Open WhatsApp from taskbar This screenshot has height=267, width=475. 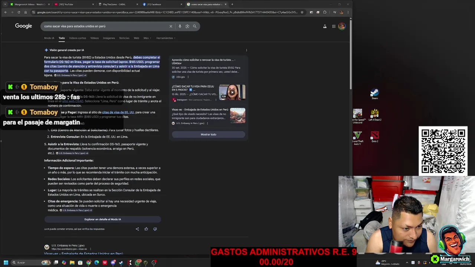coord(138,263)
